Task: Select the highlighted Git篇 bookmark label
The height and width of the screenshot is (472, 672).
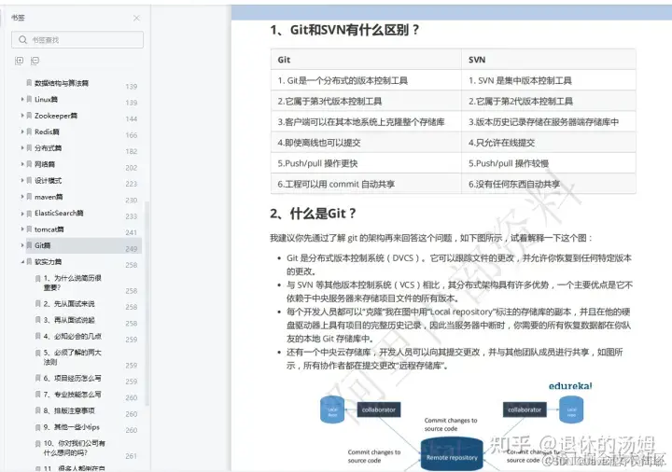Action: coord(42,246)
